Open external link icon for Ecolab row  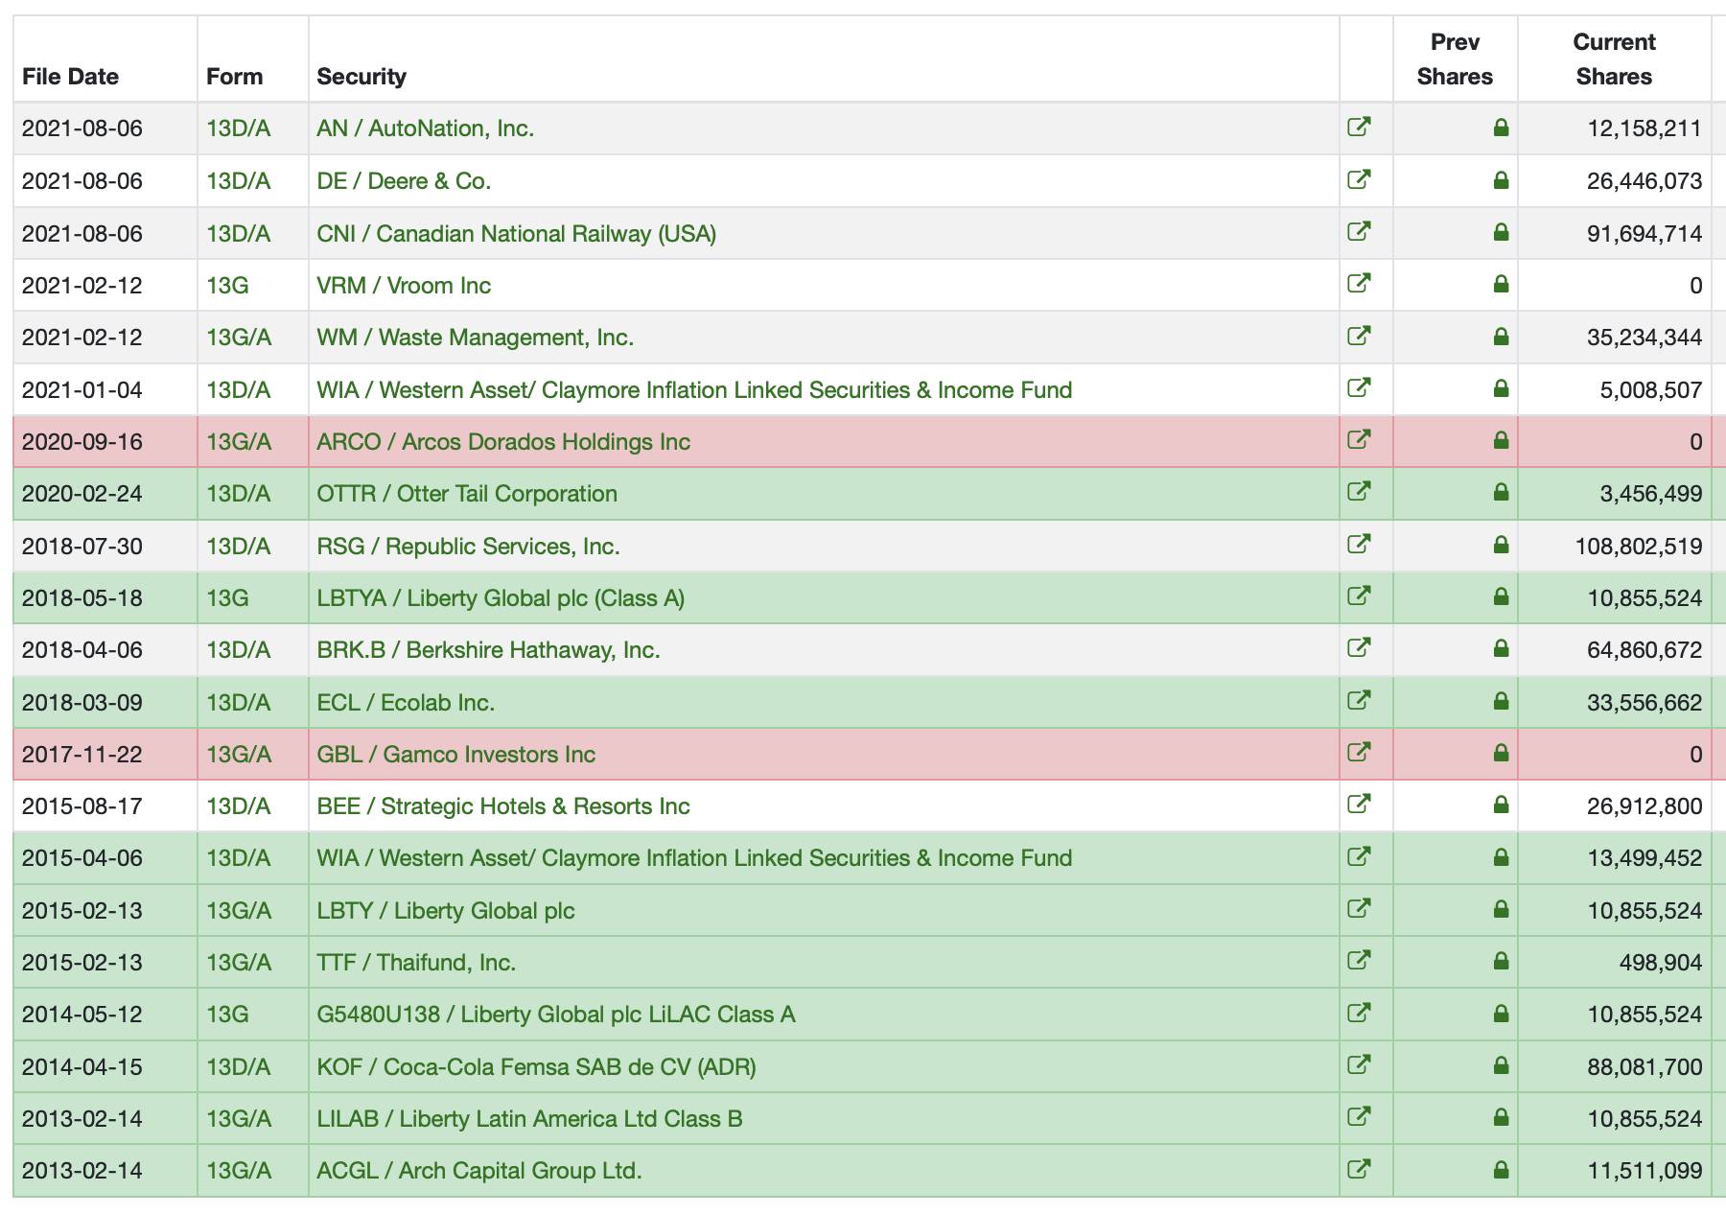[1359, 700]
